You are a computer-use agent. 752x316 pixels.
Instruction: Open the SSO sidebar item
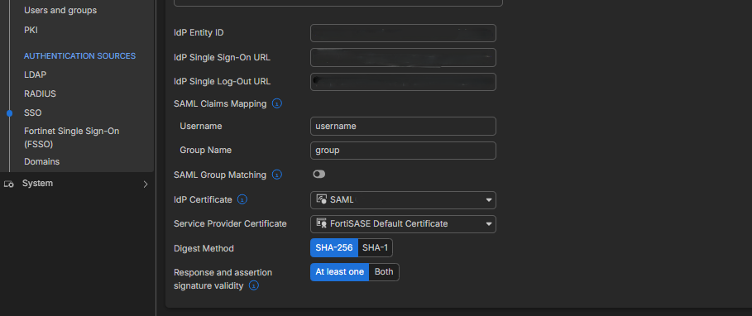pos(32,113)
